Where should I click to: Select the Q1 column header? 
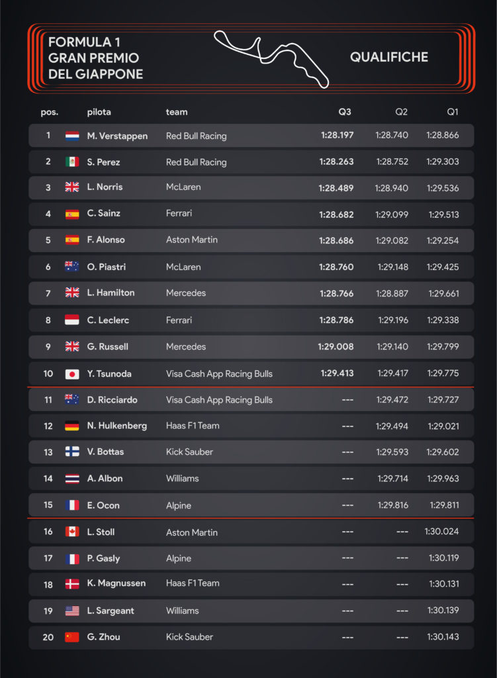[x=453, y=112]
